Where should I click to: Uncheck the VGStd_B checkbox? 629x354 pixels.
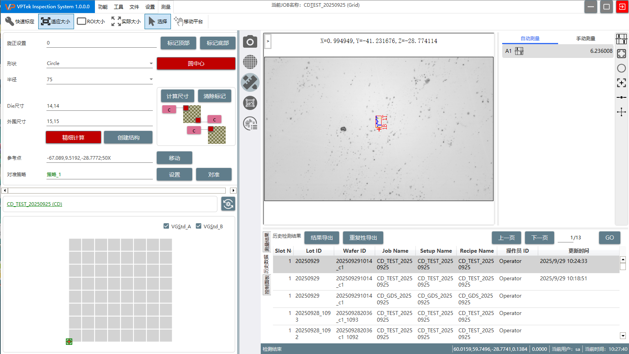point(199,226)
